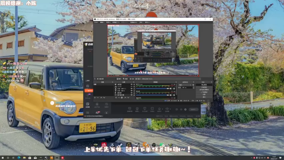Lock the Media Source
The height and width of the screenshot is (160, 284).
[134, 93]
